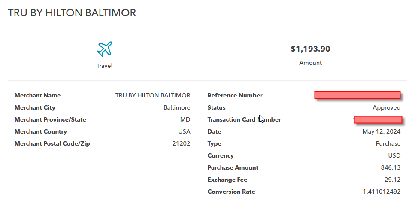Screen dimensions: 409x213
Task: Click the 29.12 exchange fee value
Action: [x=392, y=180]
